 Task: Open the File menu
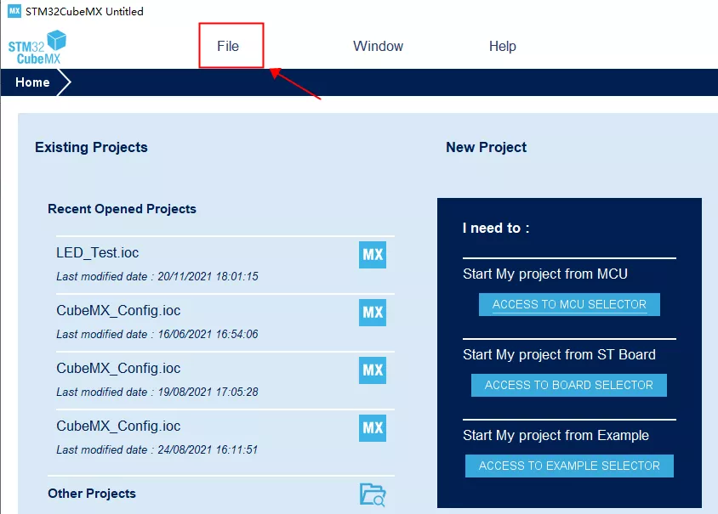coord(228,46)
